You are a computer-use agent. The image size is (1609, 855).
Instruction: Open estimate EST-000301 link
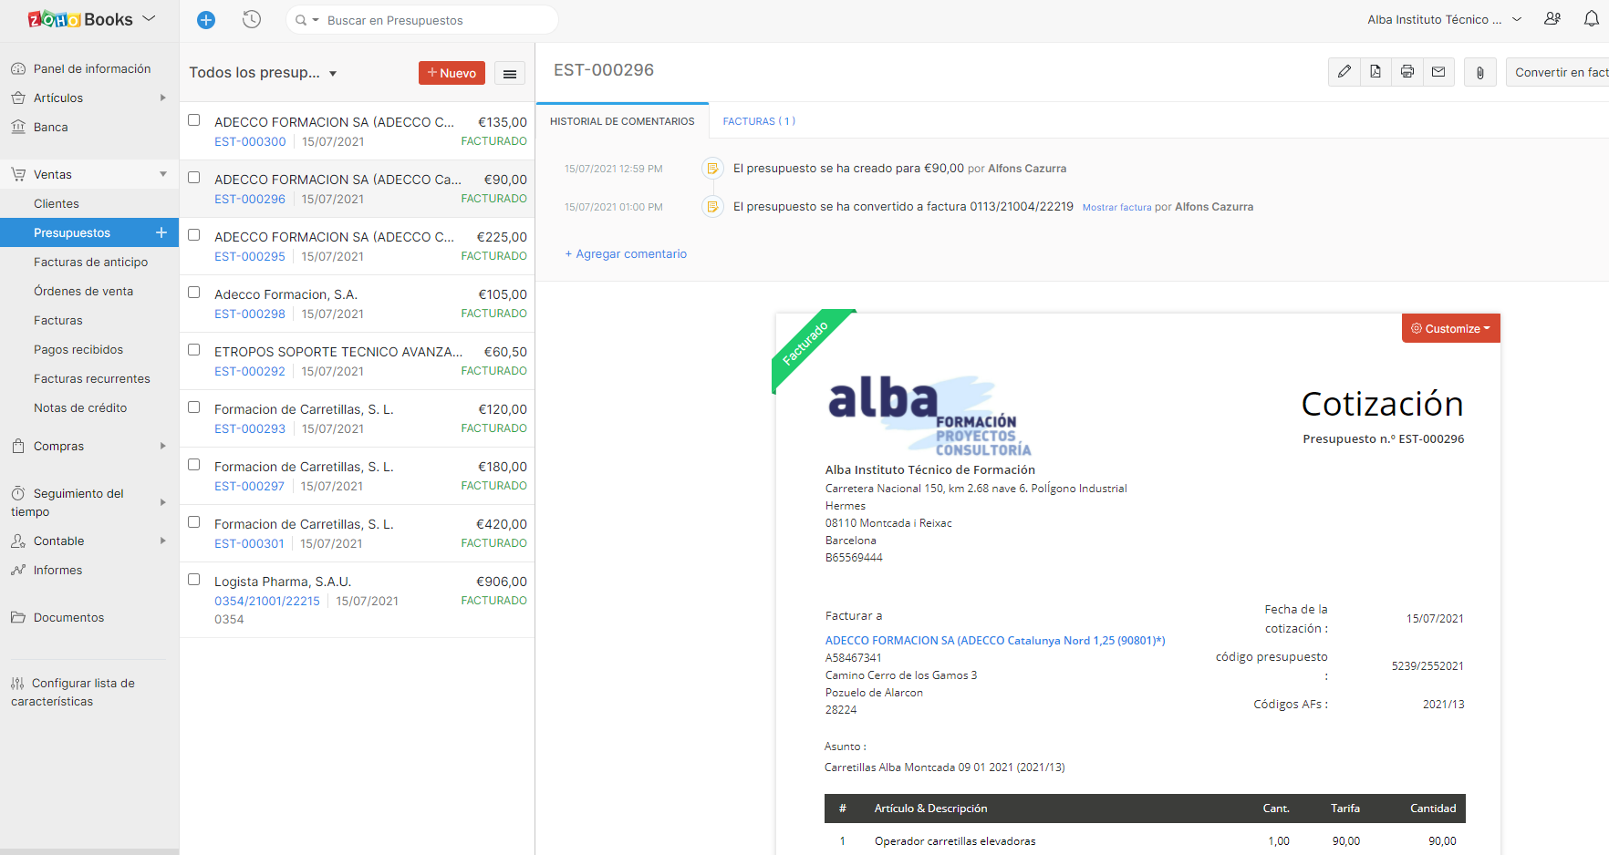[x=249, y=543]
